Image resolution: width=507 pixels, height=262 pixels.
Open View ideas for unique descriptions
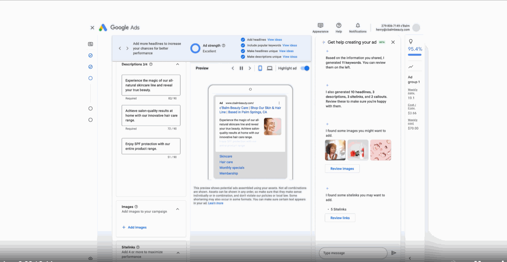[x=290, y=56]
